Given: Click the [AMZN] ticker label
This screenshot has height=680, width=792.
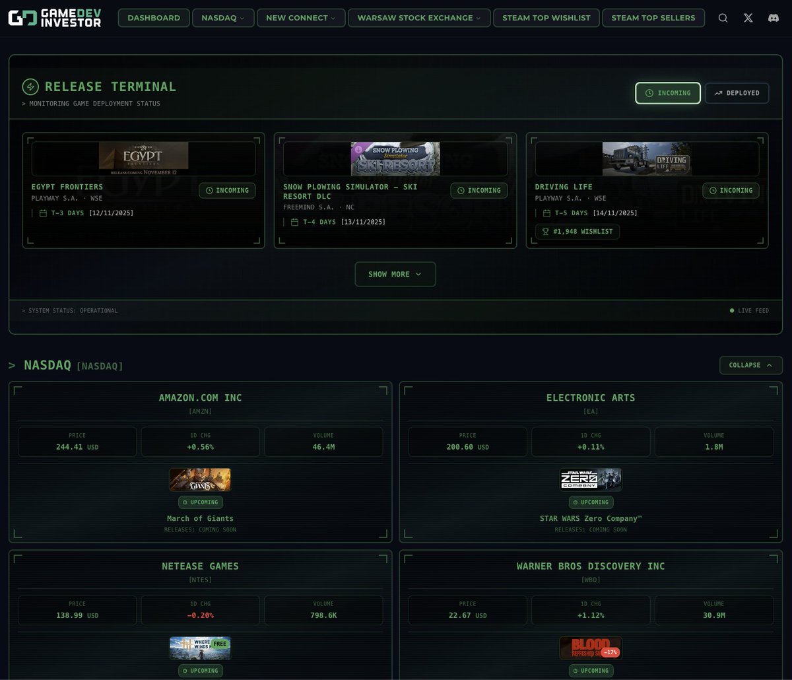Looking at the screenshot, I should [x=200, y=412].
